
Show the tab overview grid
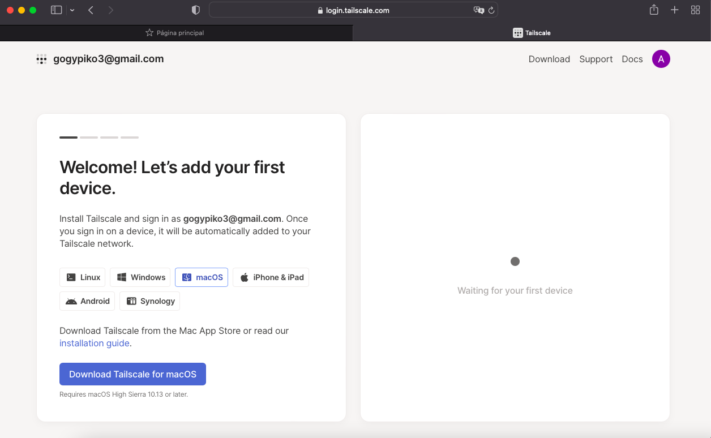pos(695,10)
